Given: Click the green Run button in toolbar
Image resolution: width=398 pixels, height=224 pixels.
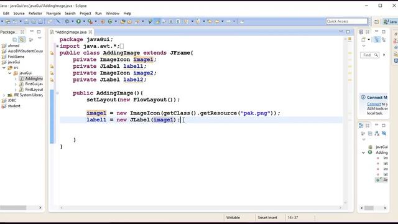Looking at the screenshot, I should (79, 22).
